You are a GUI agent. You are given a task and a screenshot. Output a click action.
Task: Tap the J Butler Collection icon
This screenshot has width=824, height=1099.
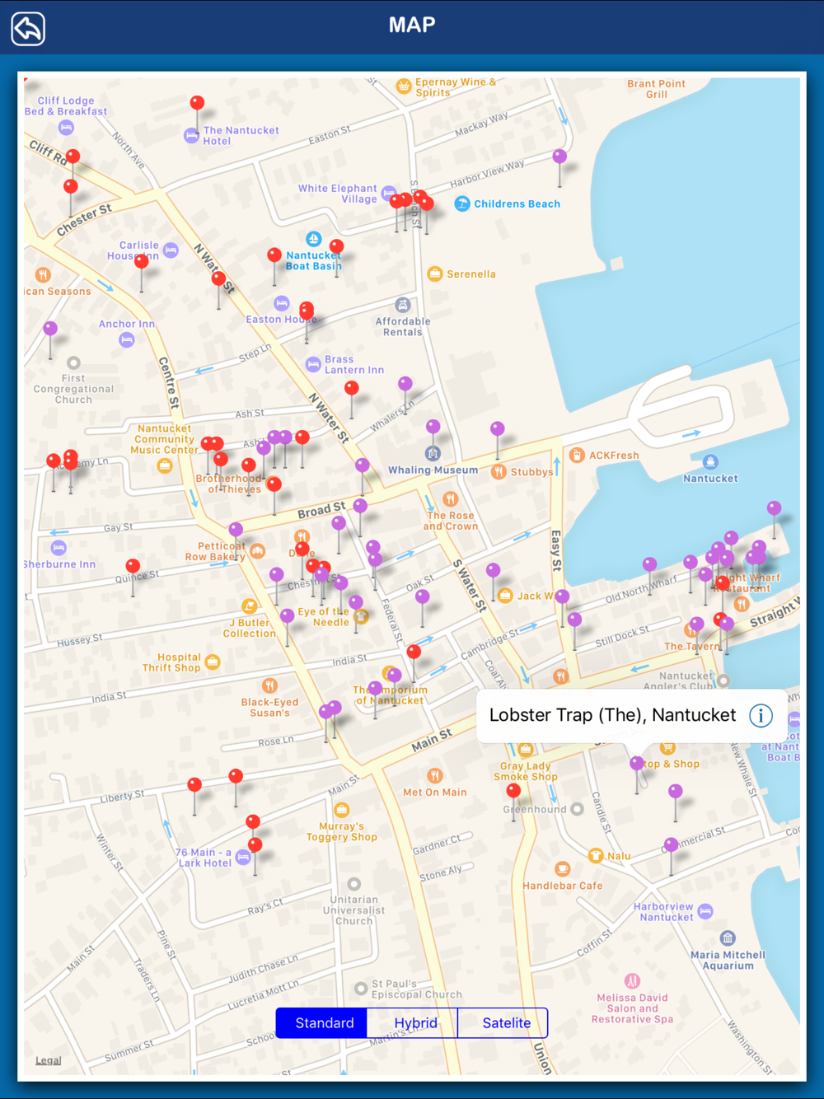249,607
